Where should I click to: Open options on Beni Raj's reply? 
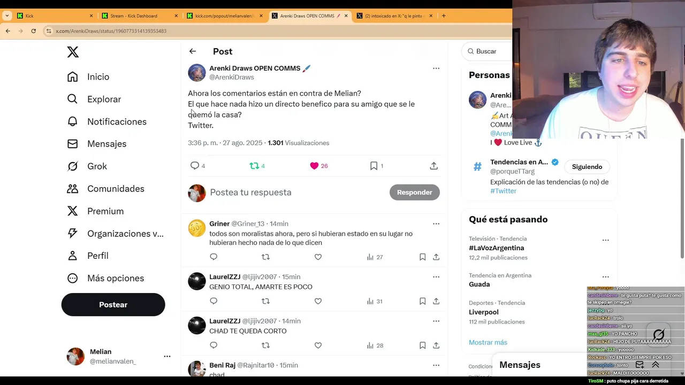point(436,365)
